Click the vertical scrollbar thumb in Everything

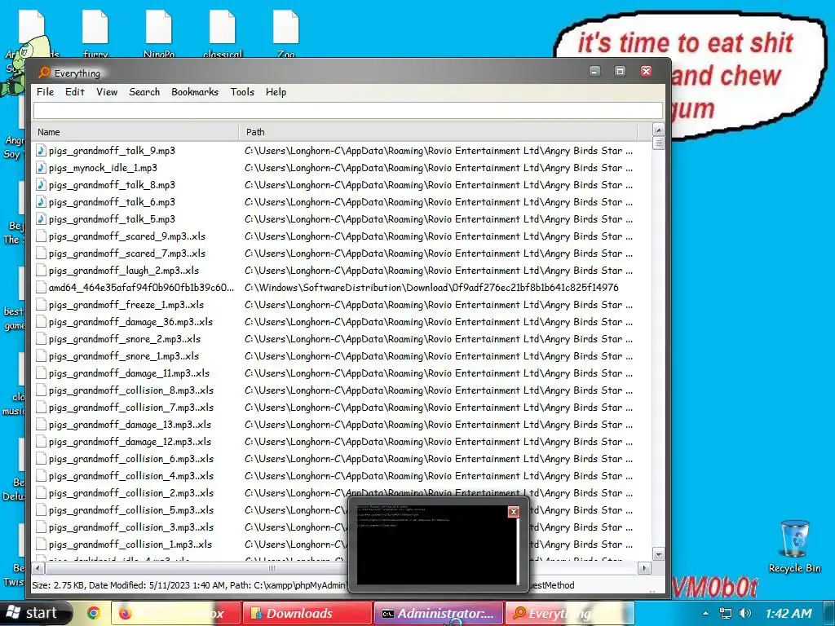(x=658, y=143)
